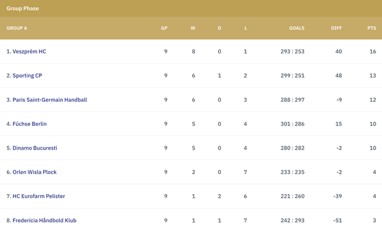Screen dimensions: 382x231
Task: Click Sporting CP's 48 goal difference
Action: [x=339, y=76]
